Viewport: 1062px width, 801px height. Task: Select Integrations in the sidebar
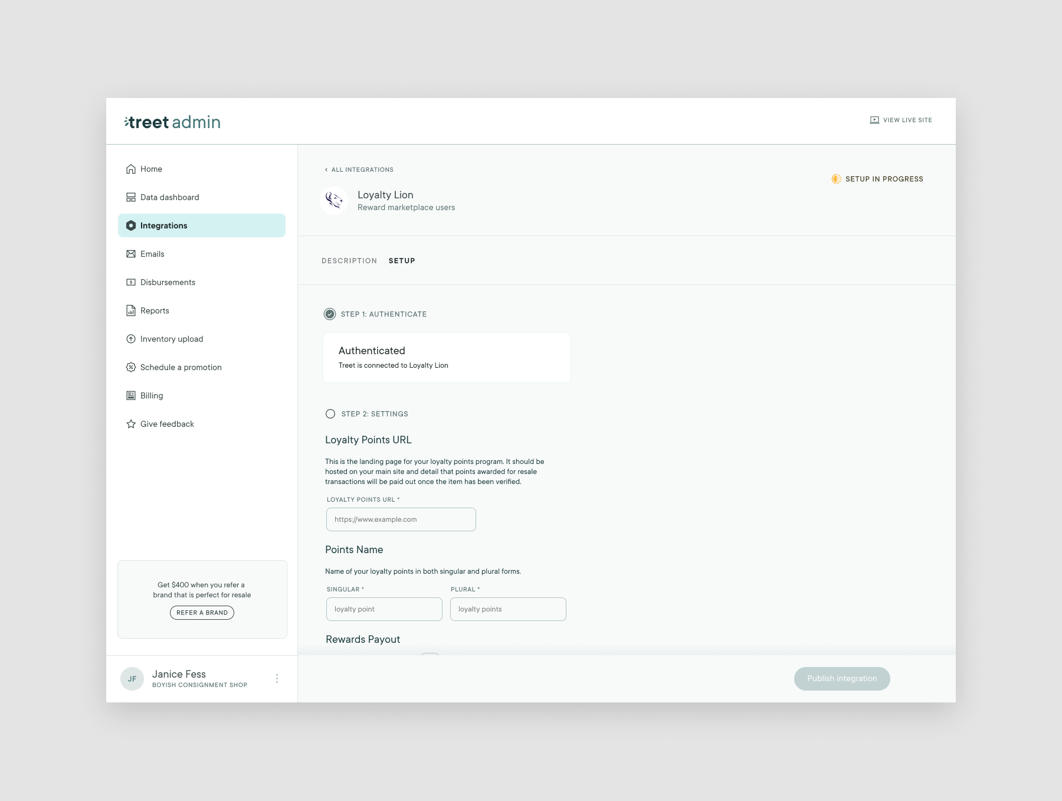coord(202,225)
